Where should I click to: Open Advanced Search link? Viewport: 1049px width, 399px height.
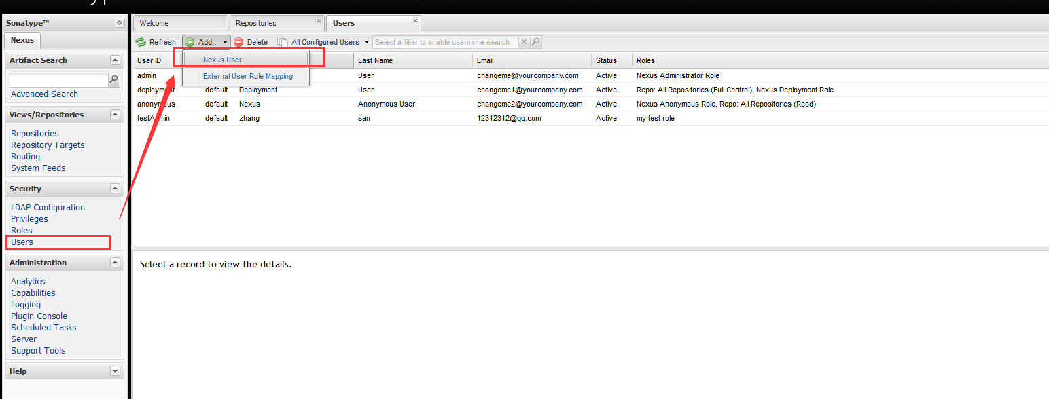point(44,94)
